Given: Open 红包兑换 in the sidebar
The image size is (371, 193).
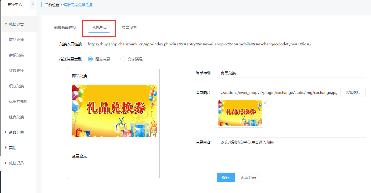Looking at the screenshot, I should click(17, 71).
